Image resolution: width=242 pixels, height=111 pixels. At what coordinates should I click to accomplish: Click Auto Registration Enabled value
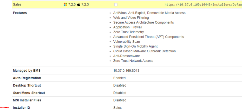119,78
